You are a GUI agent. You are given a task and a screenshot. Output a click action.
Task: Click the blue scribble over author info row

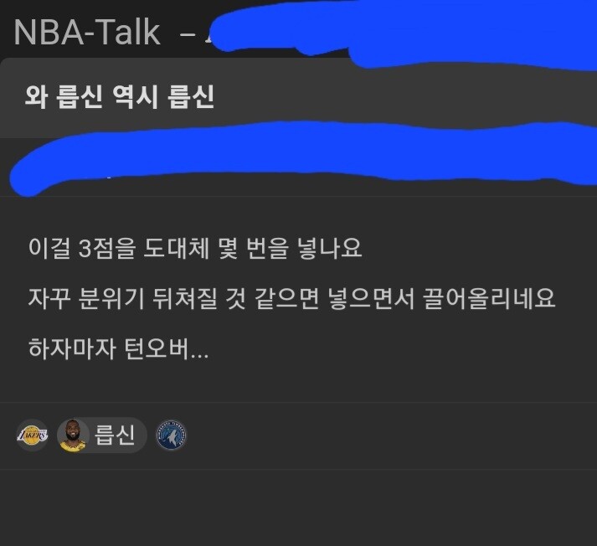point(301,156)
